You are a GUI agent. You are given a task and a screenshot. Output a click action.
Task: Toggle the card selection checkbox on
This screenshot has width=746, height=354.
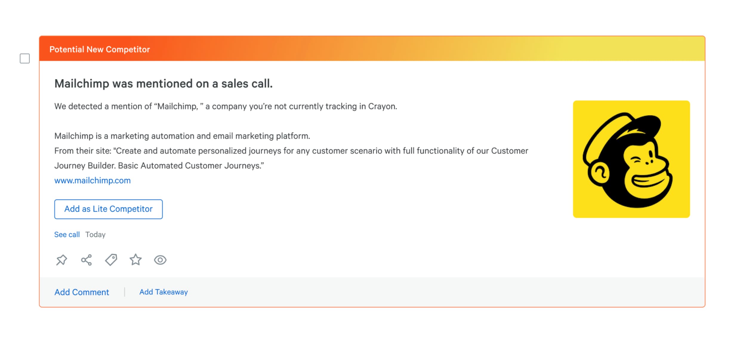(x=24, y=59)
